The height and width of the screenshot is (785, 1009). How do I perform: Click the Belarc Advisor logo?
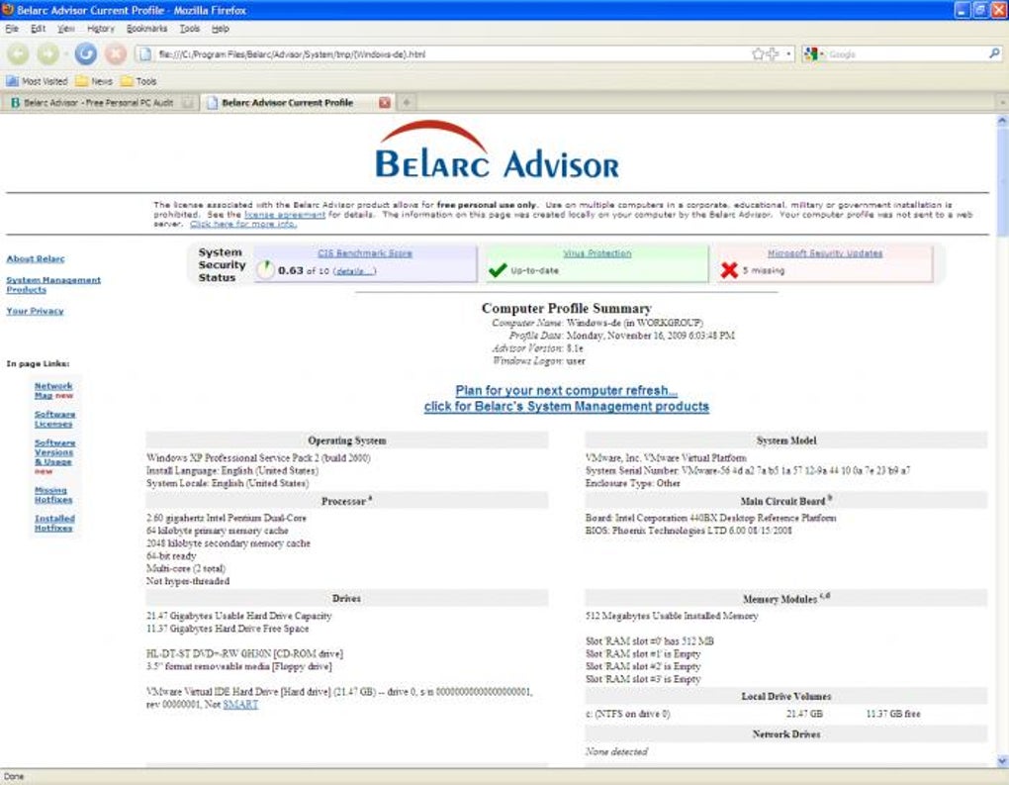[x=497, y=150]
